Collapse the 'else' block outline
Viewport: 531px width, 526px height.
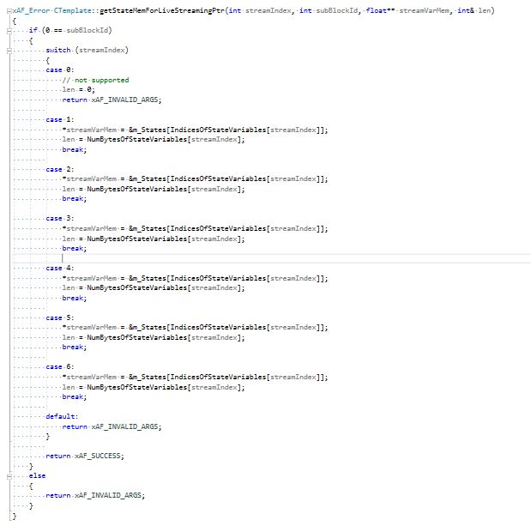pyautogui.click(x=9, y=476)
